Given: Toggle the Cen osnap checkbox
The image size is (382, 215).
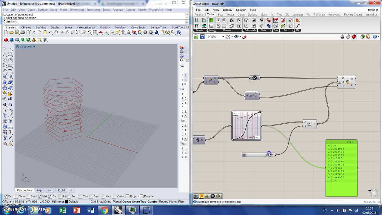Looking at the screenshot, I should 50,196.
